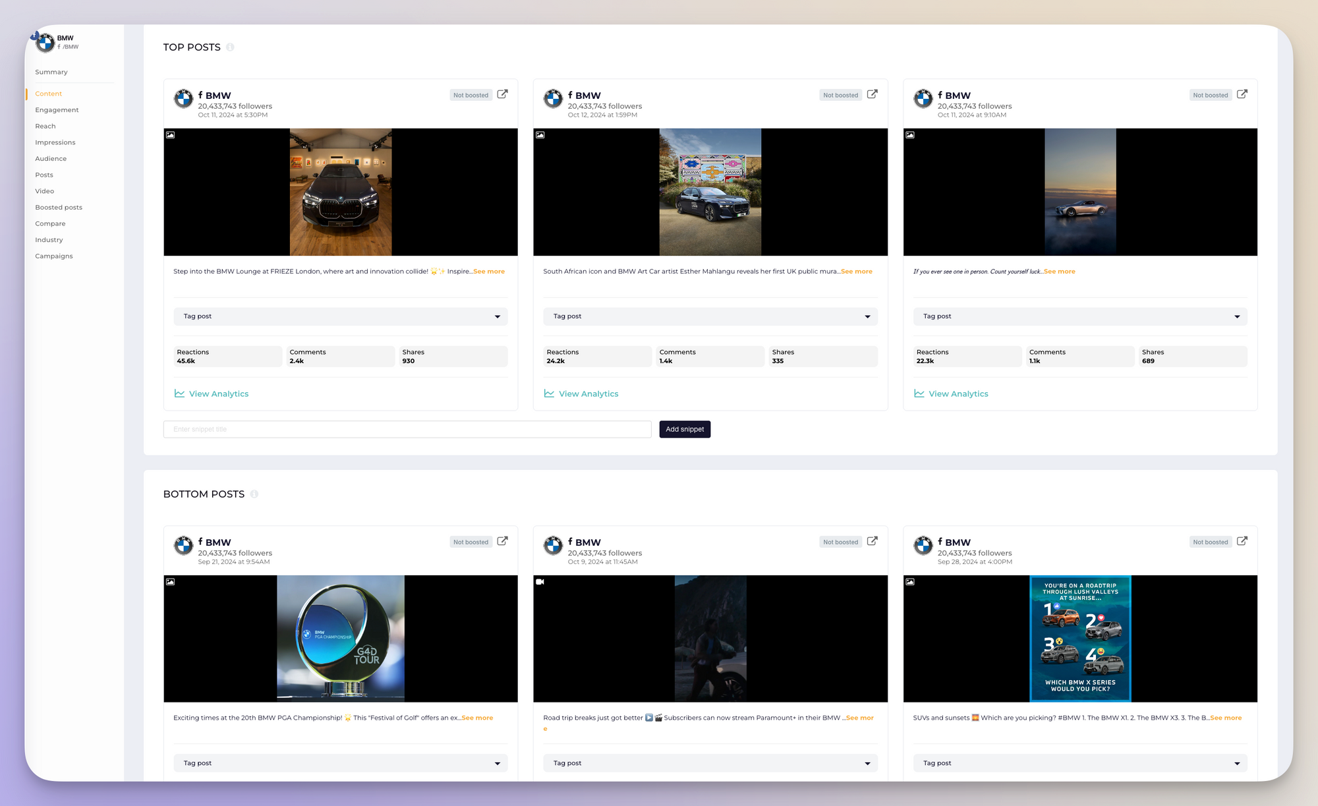Click Reactions 45.6k stat box

pos(228,357)
